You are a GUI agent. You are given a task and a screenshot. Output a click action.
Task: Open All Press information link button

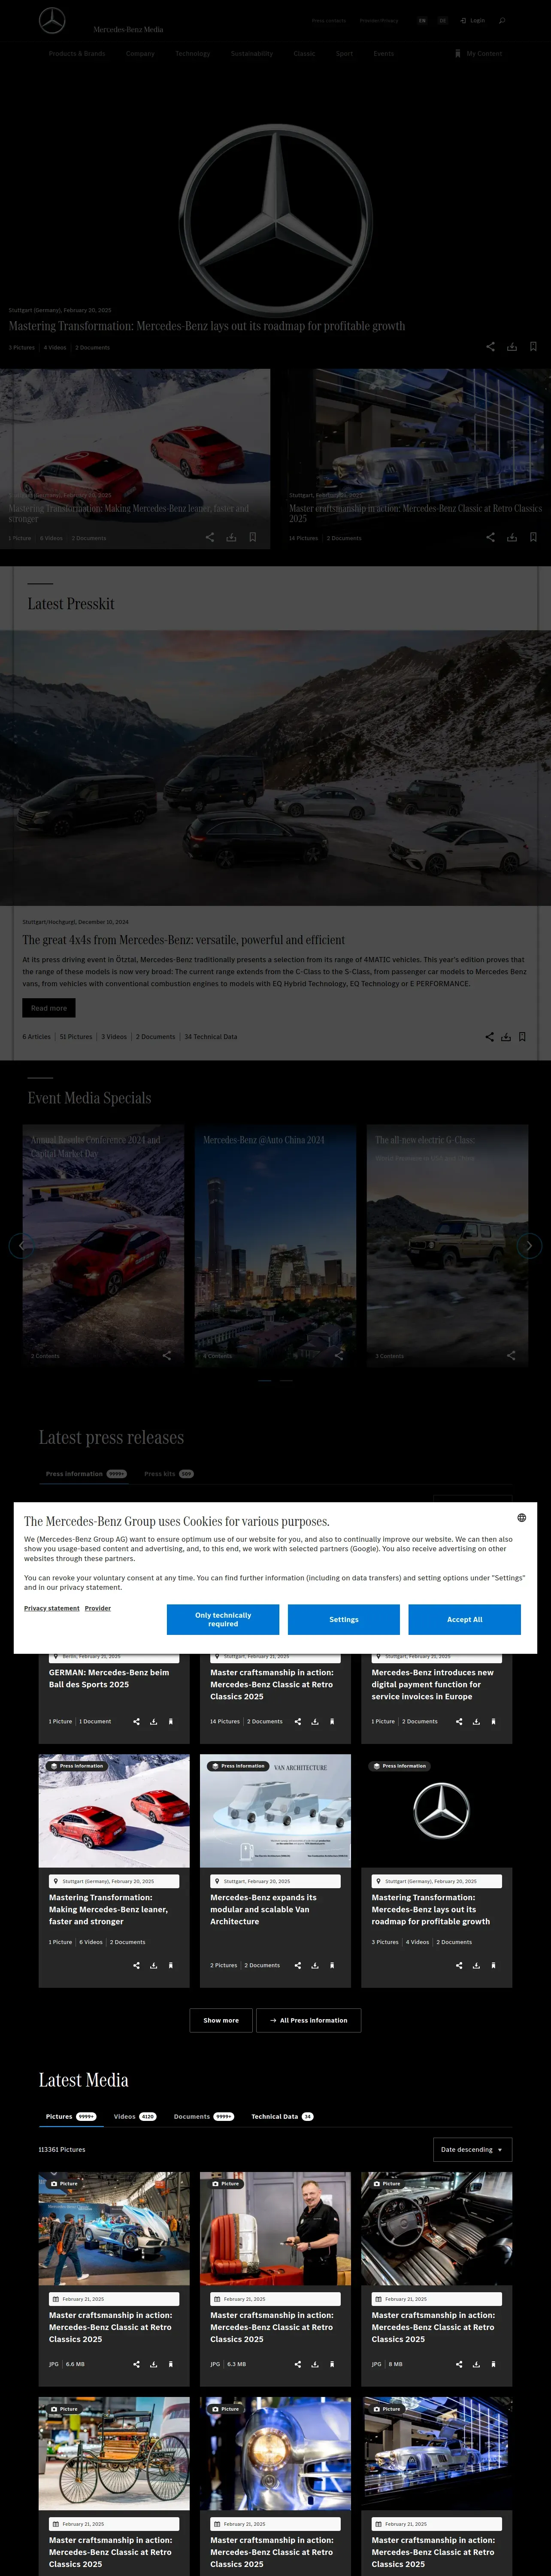308,2020
